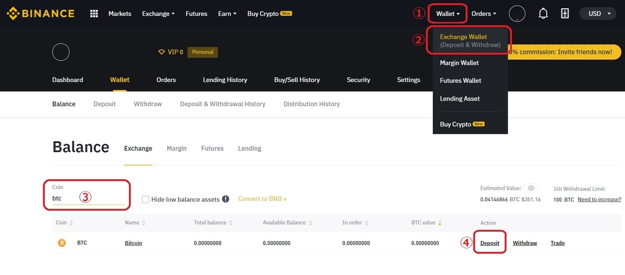This screenshot has height=275, width=625.
Task: Click the info icon beside Hide low balance
Action: point(226,199)
